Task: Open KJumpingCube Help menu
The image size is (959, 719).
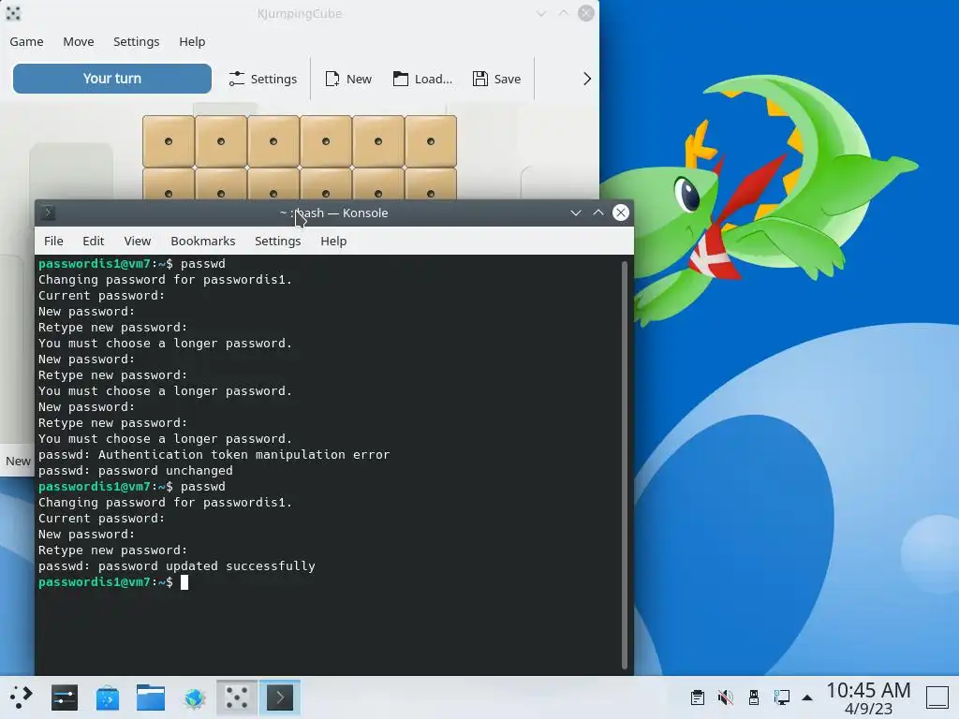Action: coord(192,41)
